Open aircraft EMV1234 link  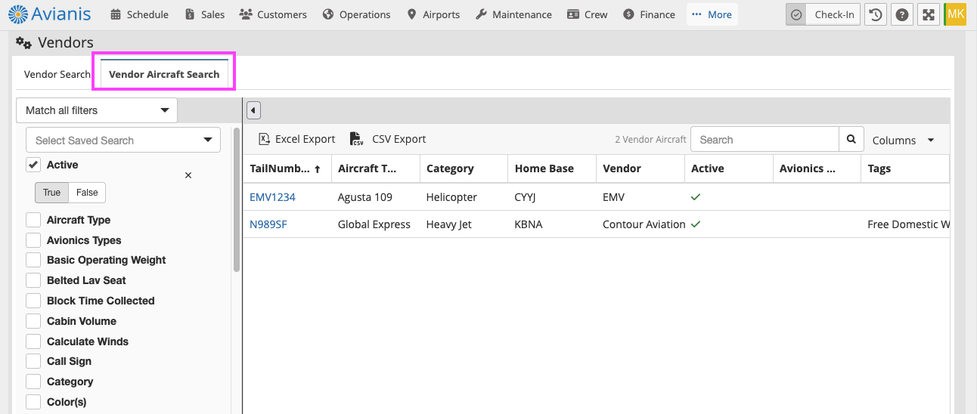[272, 197]
